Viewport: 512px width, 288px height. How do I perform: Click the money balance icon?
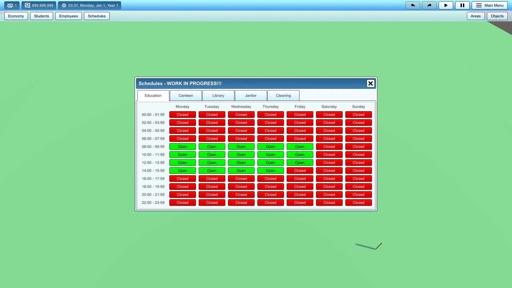(x=27, y=5)
